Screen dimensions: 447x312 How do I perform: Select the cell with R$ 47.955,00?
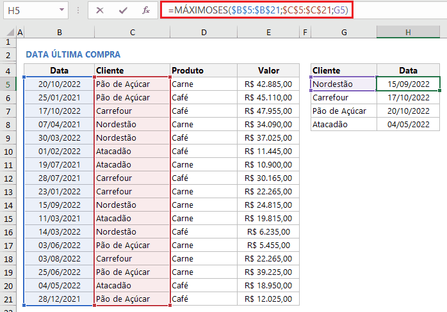268,111
